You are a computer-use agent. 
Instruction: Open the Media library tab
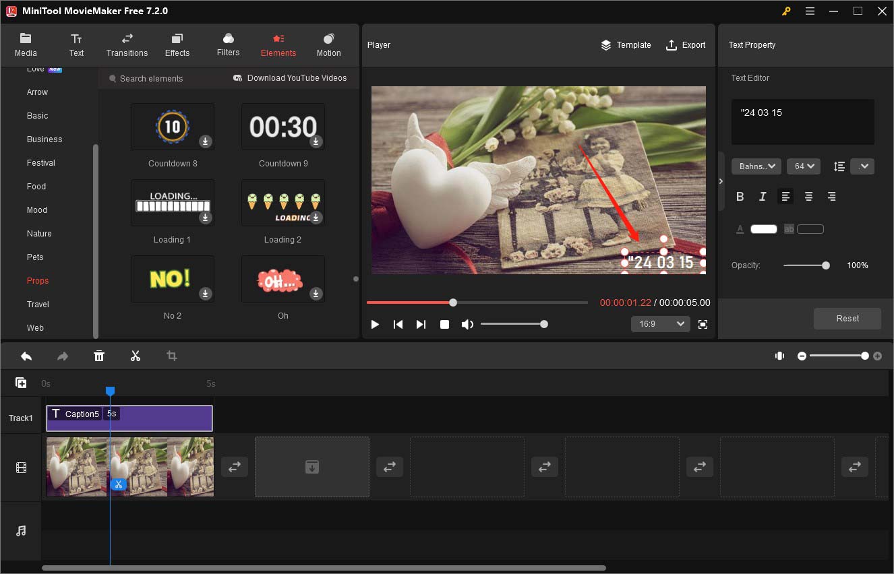[x=26, y=44]
